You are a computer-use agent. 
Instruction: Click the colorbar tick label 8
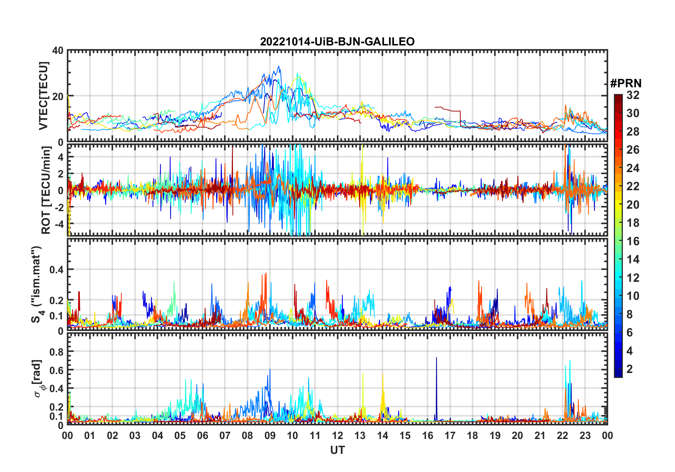click(630, 314)
